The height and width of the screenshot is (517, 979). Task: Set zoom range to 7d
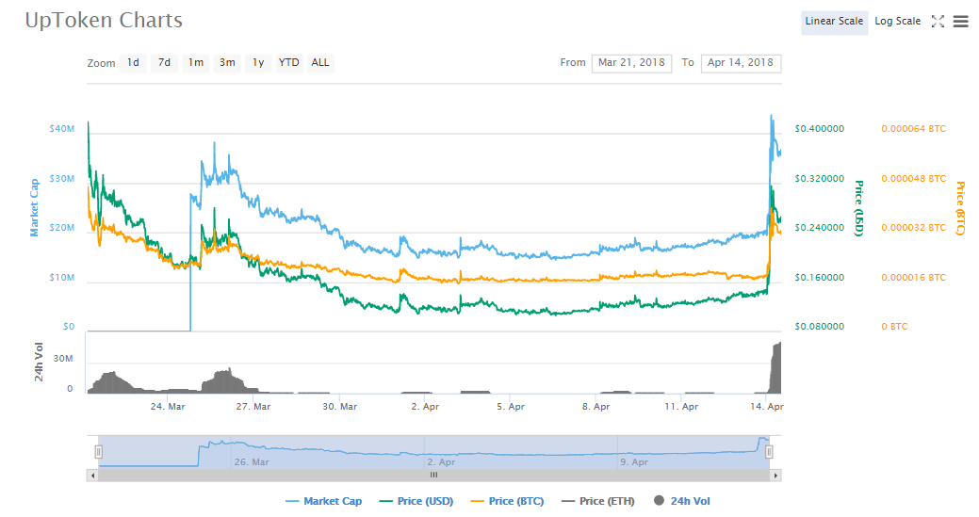tap(164, 63)
